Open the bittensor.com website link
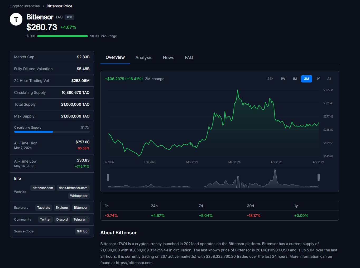This screenshot has width=360, height=268. (43, 188)
